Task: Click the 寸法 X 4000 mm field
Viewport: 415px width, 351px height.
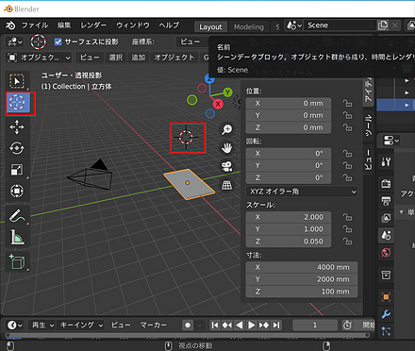Action: [x=302, y=267]
